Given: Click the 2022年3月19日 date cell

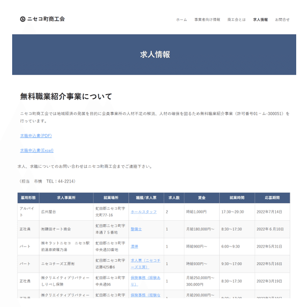Looking at the screenshot, I should point(272,281).
